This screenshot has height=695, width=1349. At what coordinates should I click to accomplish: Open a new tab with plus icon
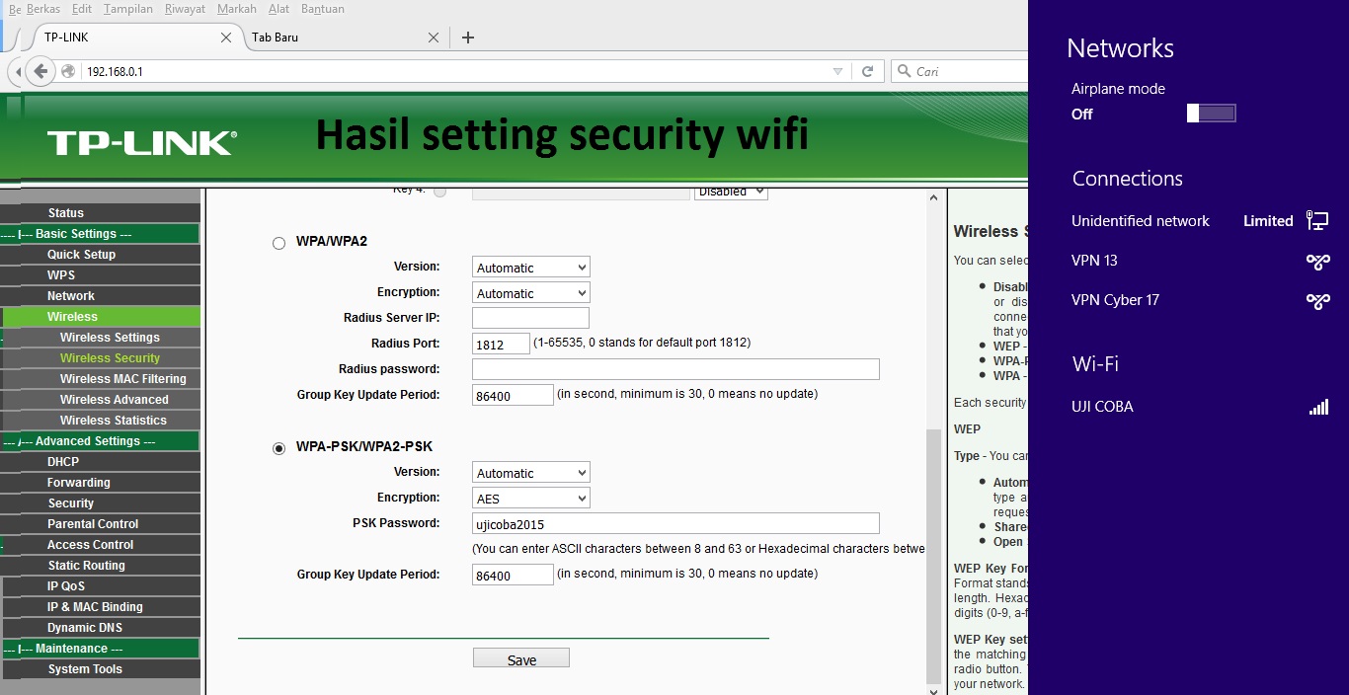coord(468,38)
